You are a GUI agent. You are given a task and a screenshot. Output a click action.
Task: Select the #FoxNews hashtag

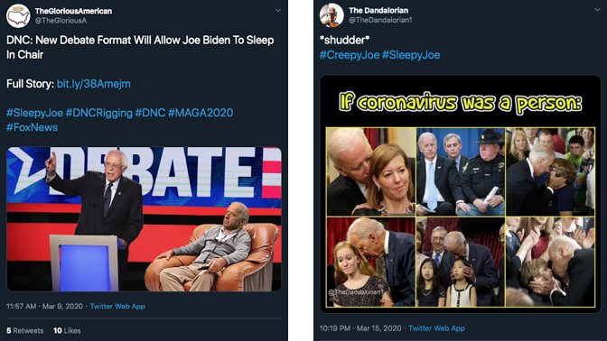click(x=32, y=127)
